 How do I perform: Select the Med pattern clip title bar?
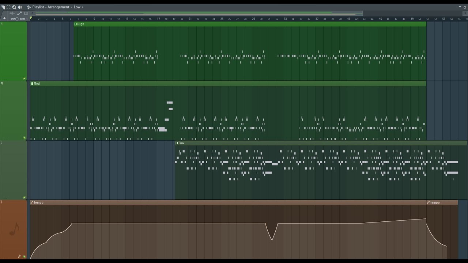click(x=228, y=84)
